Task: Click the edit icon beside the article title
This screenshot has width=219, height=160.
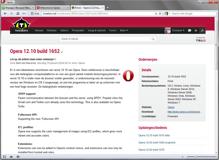Action: (61, 52)
